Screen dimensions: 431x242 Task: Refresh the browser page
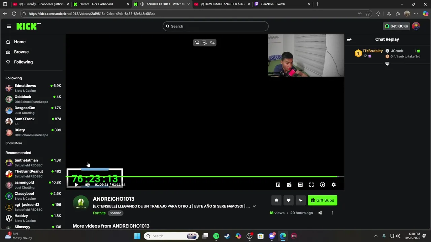coord(14,14)
